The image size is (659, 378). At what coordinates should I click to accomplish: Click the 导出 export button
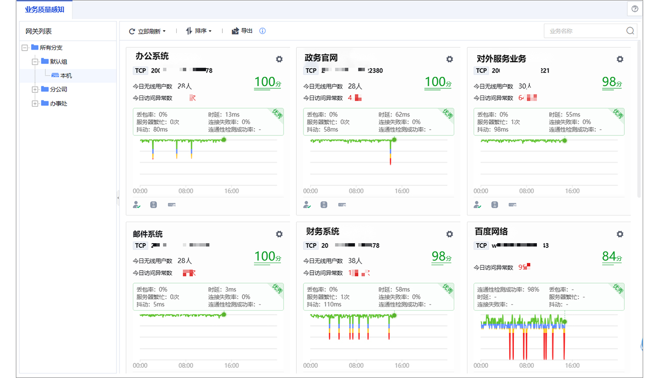click(242, 31)
